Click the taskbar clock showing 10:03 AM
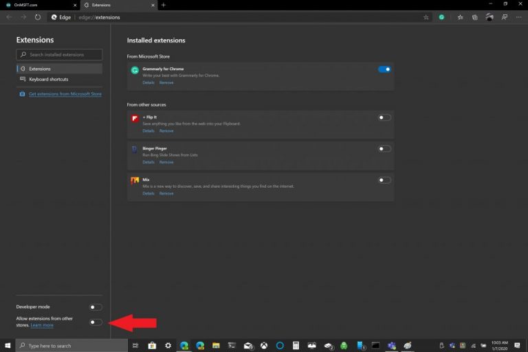Viewport: 528px width, 352px height. 499,346
